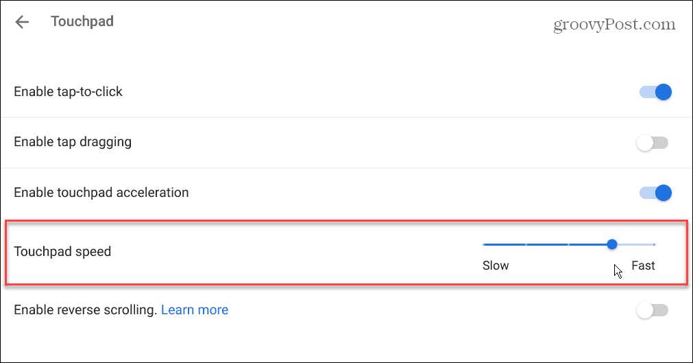Screen dimensions: 693x363
Task: Turn off the tap-to-click switch
Action: [655, 92]
